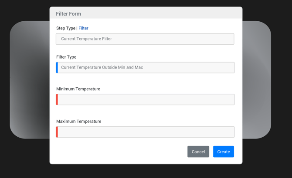Cancel the Filter Form dialog
Image resolution: width=292 pixels, height=178 pixels.
click(198, 152)
